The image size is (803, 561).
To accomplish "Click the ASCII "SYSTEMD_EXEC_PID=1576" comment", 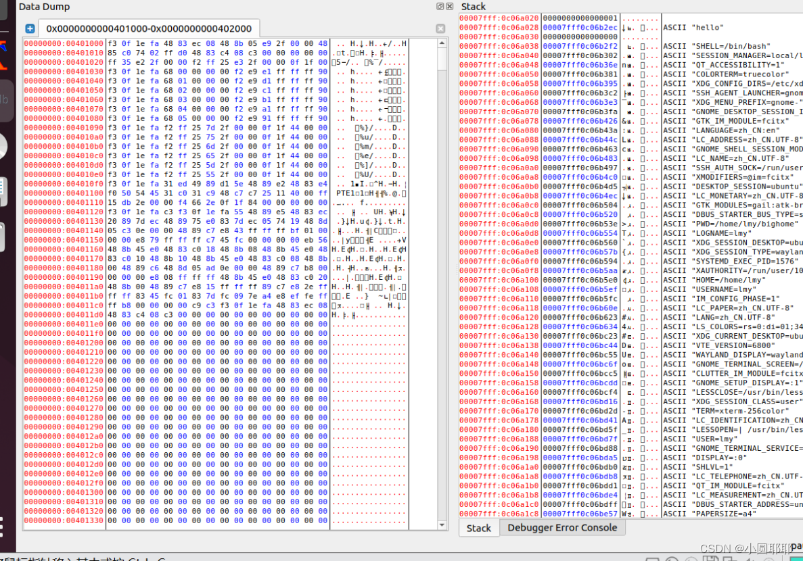I will [731, 261].
